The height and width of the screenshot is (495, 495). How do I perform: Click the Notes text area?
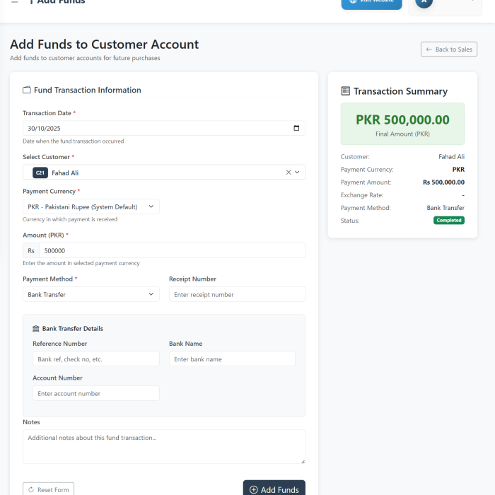tap(163, 446)
